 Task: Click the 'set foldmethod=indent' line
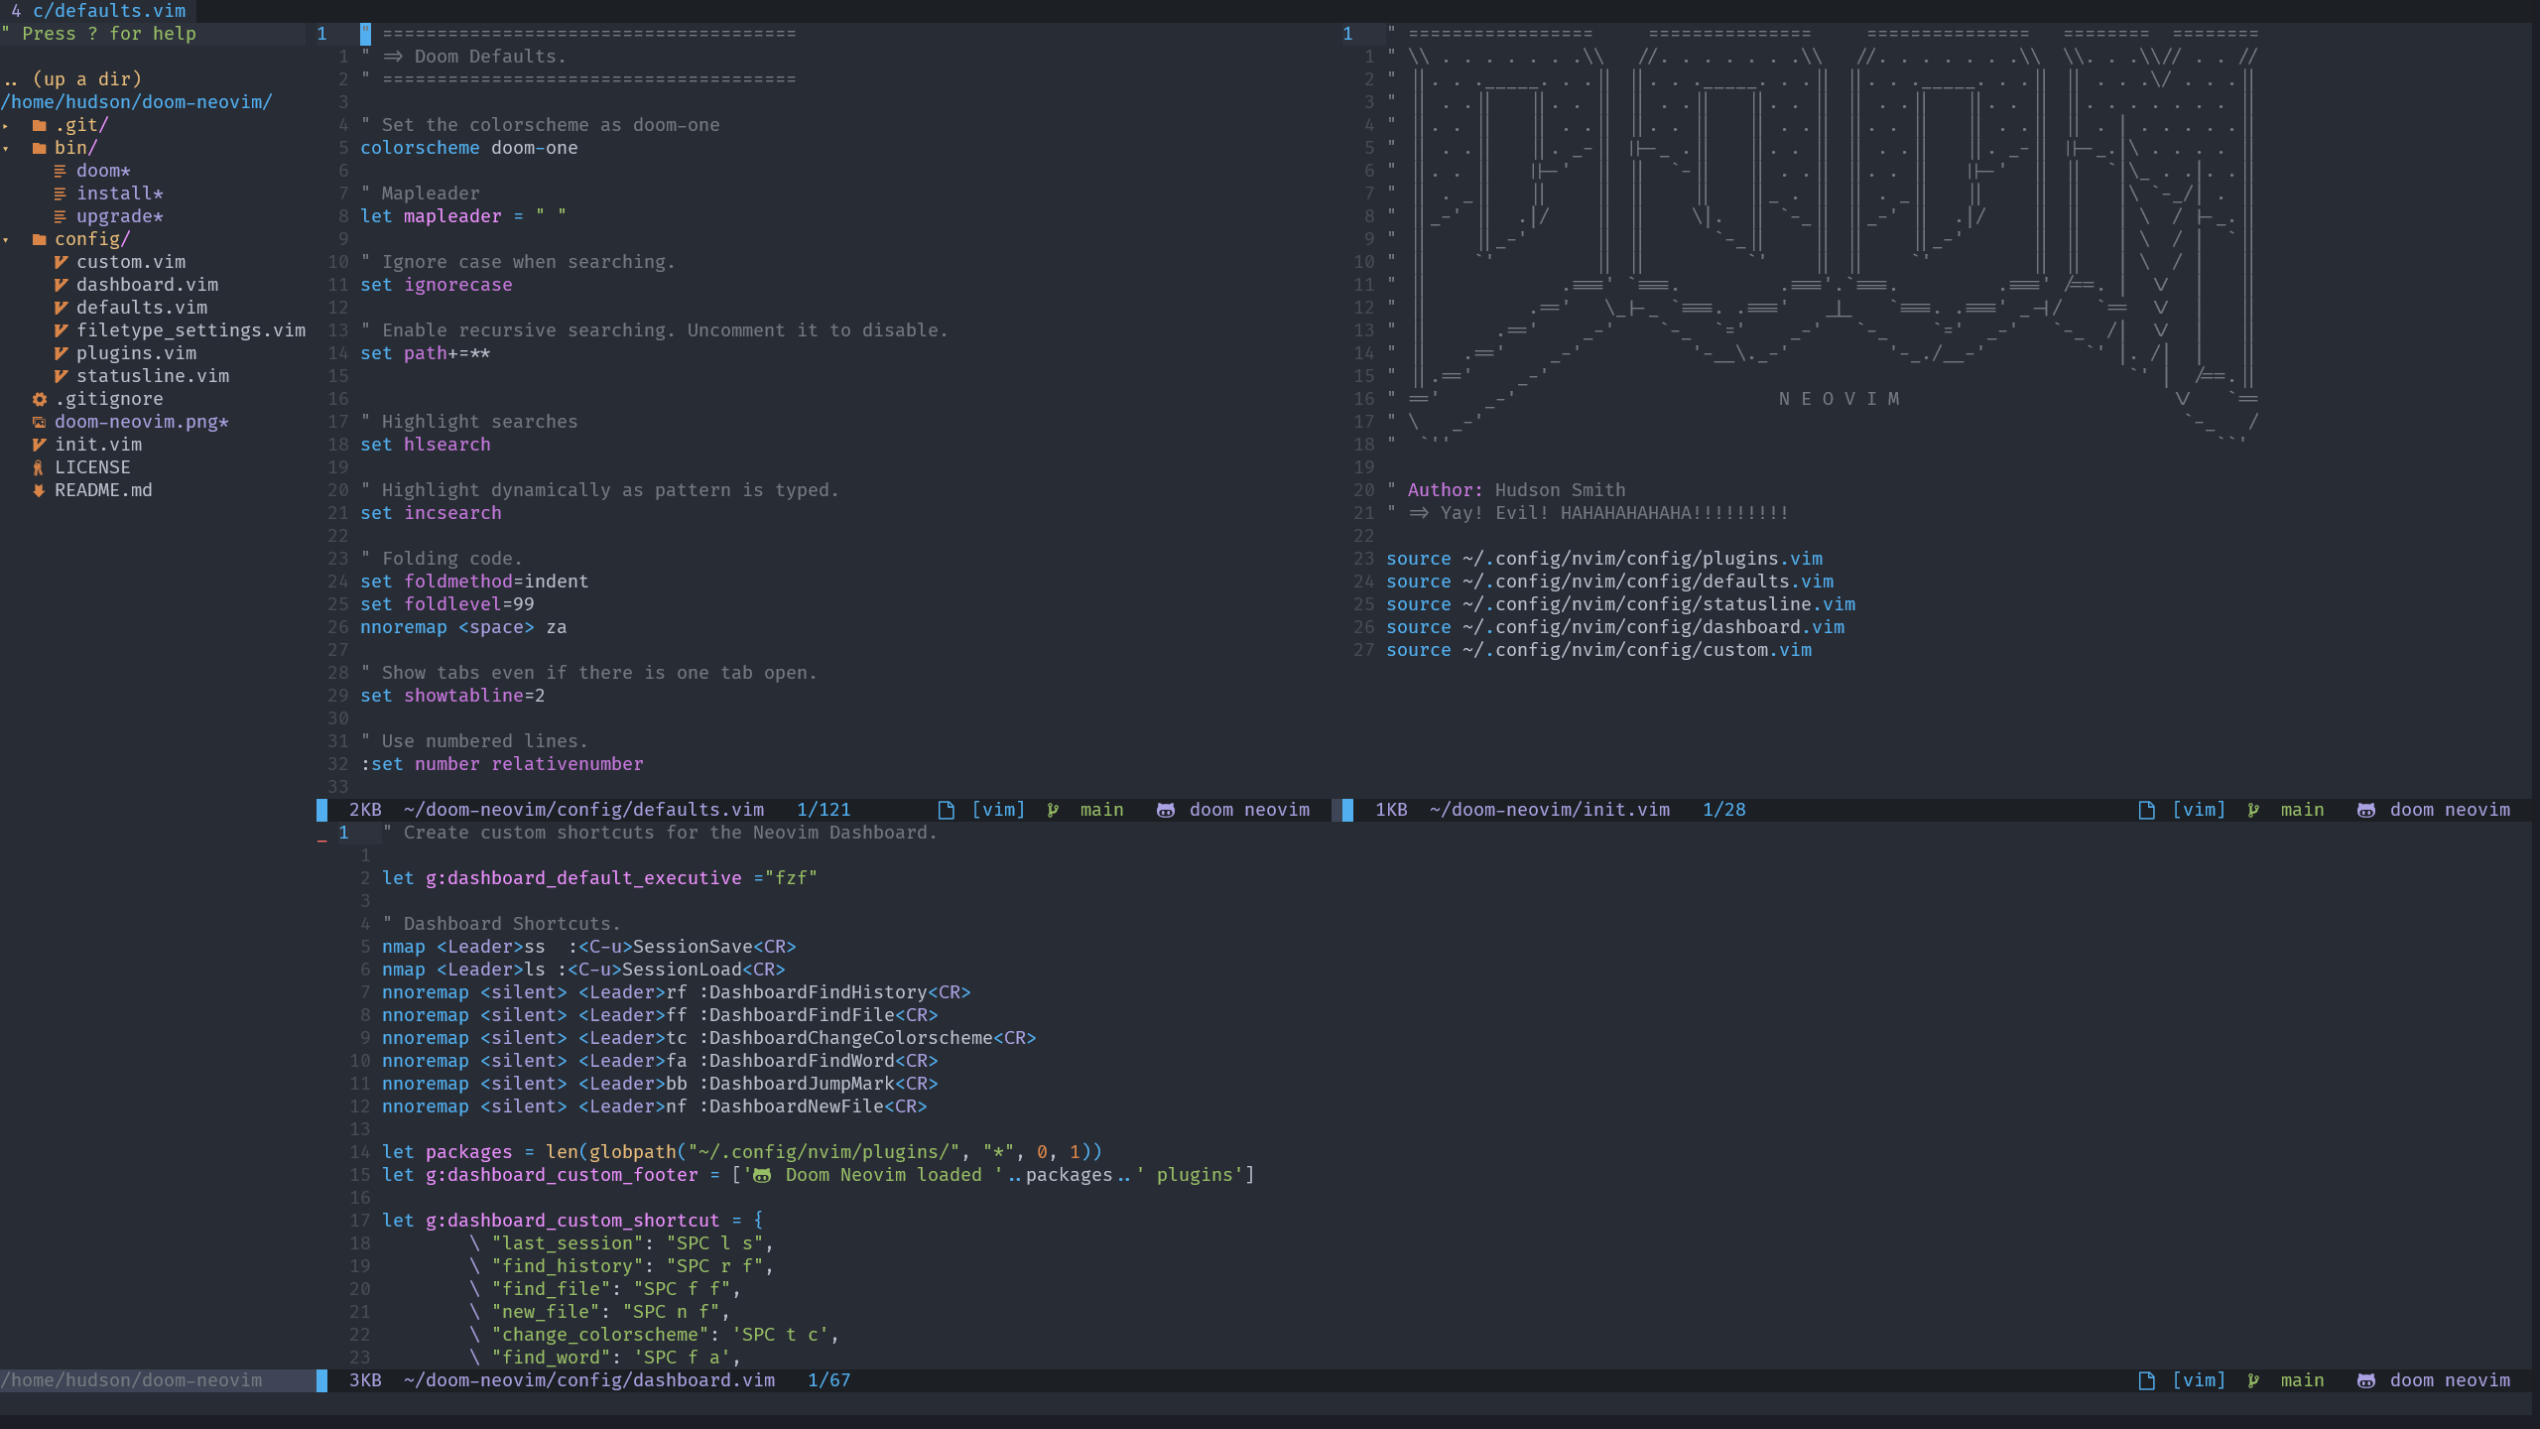[x=474, y=582]
